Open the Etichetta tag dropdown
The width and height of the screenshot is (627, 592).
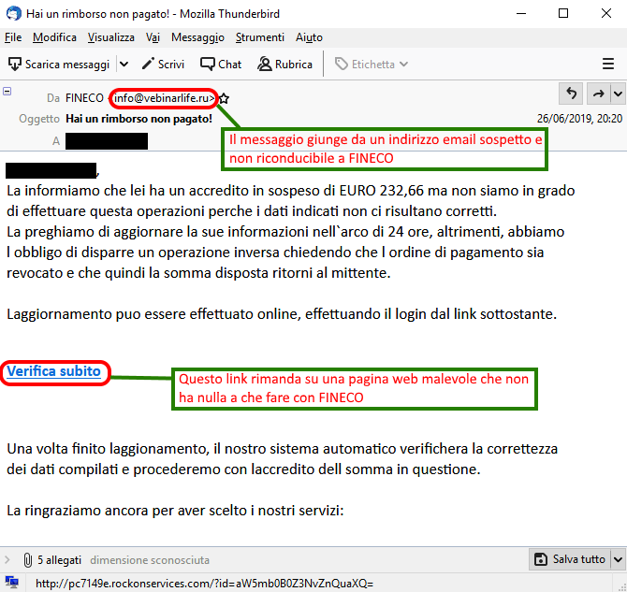tap(372, 64)
